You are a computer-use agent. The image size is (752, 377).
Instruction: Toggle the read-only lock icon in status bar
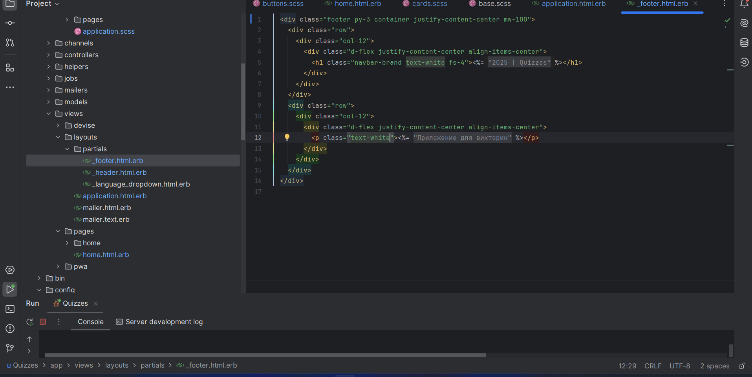pos(742,366)
